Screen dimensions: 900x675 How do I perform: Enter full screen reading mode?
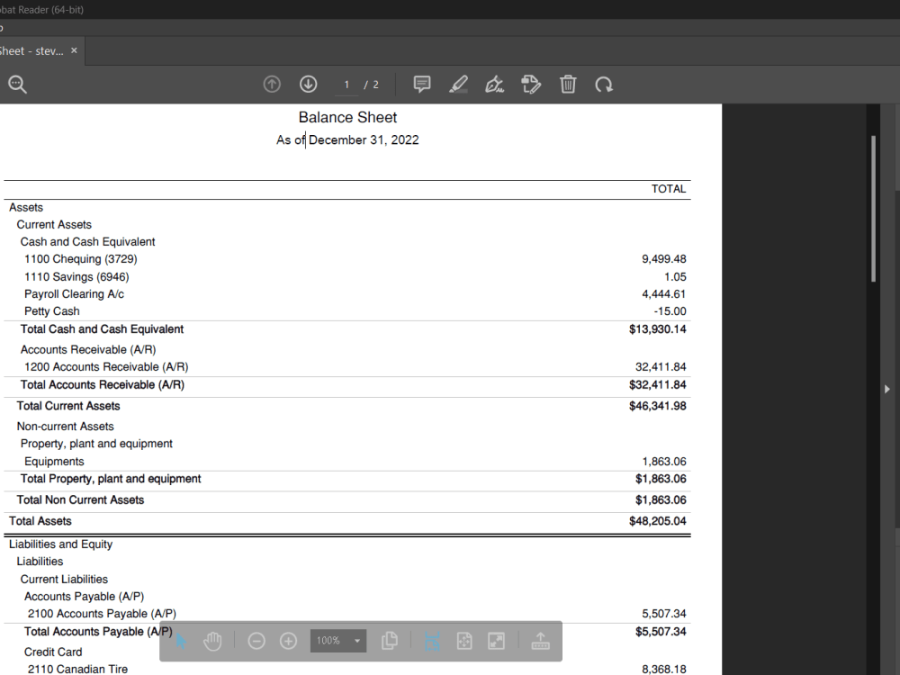(x=497, y=641)
